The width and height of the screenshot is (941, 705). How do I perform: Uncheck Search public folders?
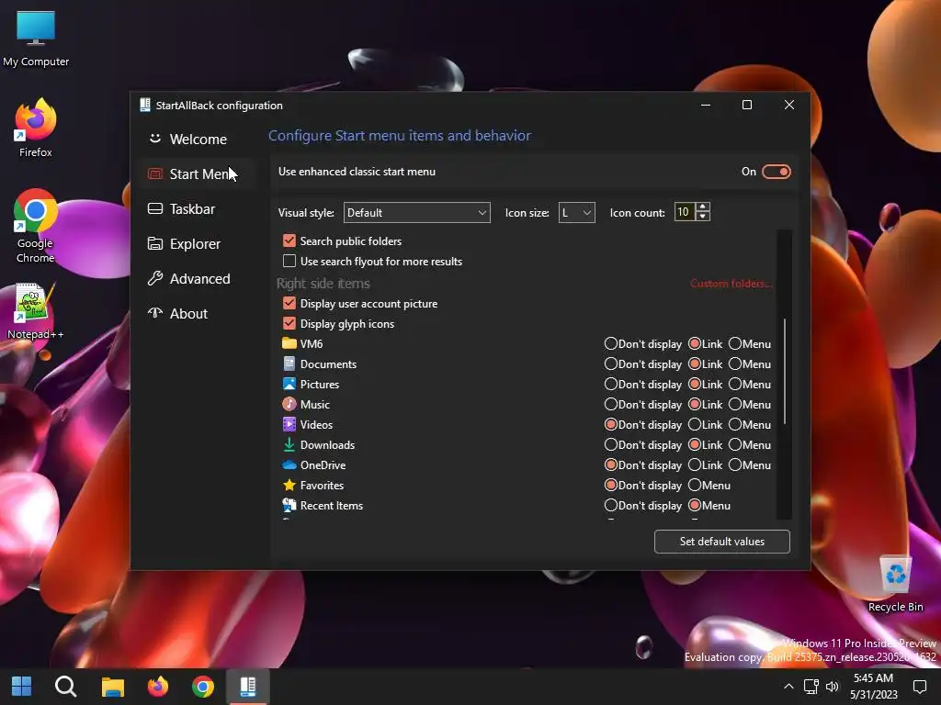[289, 241]
